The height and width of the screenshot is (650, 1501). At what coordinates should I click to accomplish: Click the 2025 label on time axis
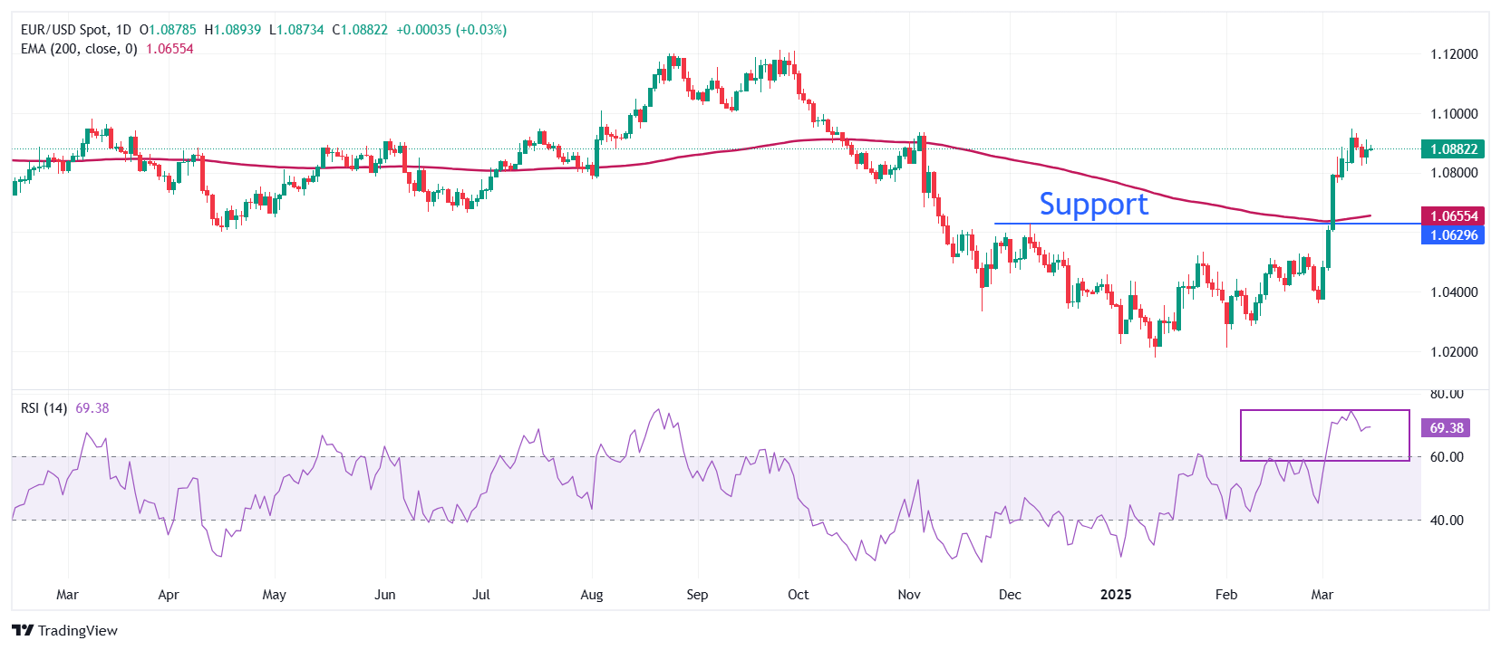1116,595
